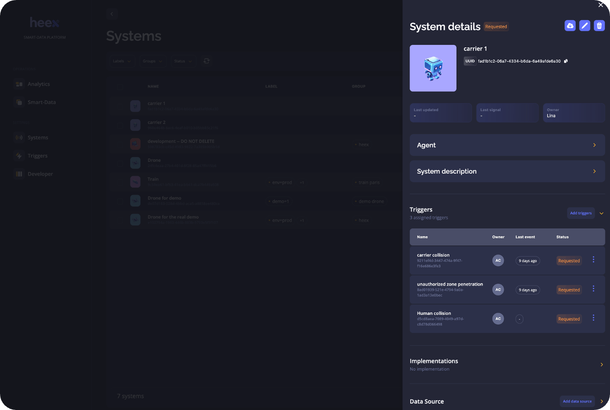
Task: Click the demo drone group tag
Action: pyautogui.click(x=369, y=202)
